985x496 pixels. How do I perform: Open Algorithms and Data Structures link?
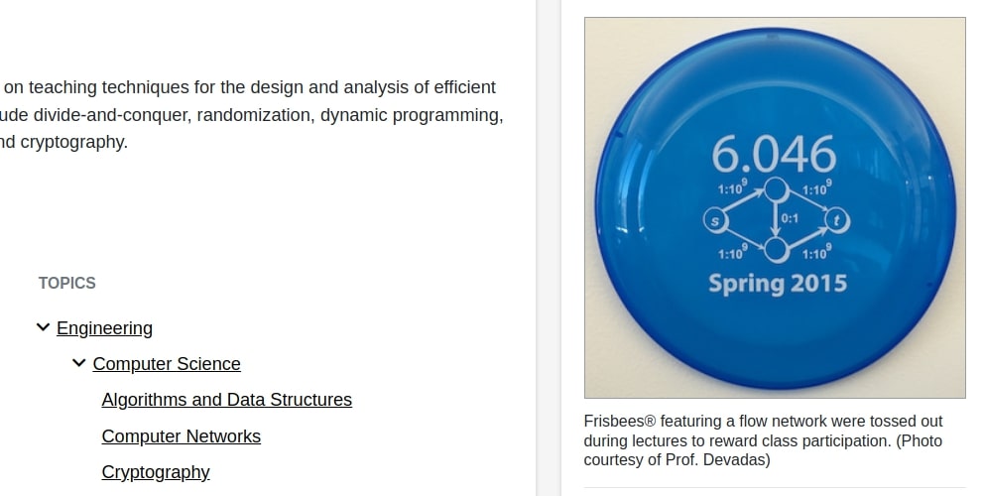coord(227,400)
